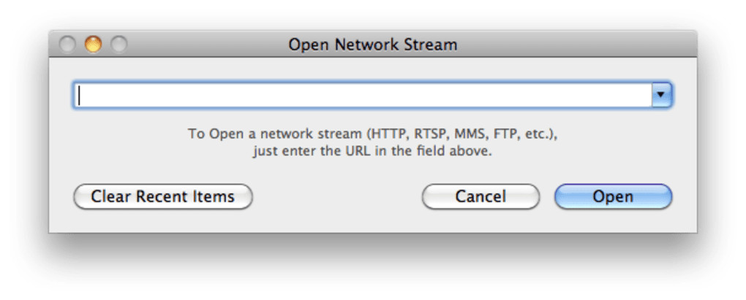Focus the blinking cursor in the URL box
Screen dimensions: 746x300
[x=80, y=96]
